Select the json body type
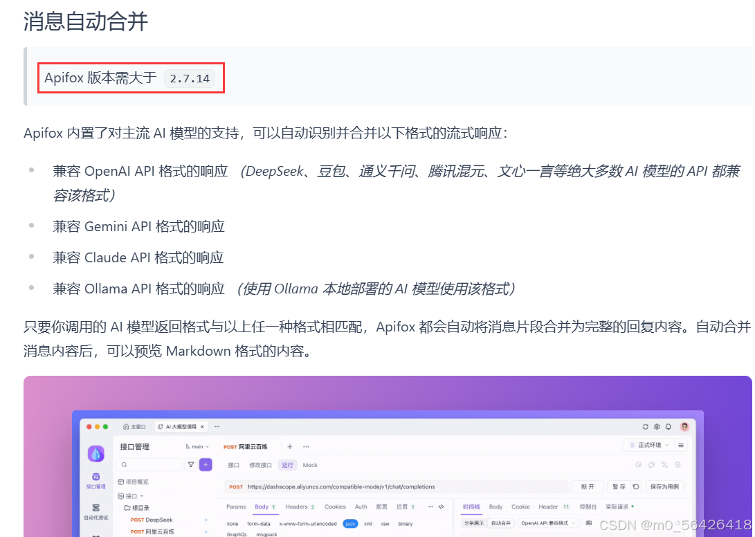Screen dimensions: 755x537 click(x=350, y=524)
